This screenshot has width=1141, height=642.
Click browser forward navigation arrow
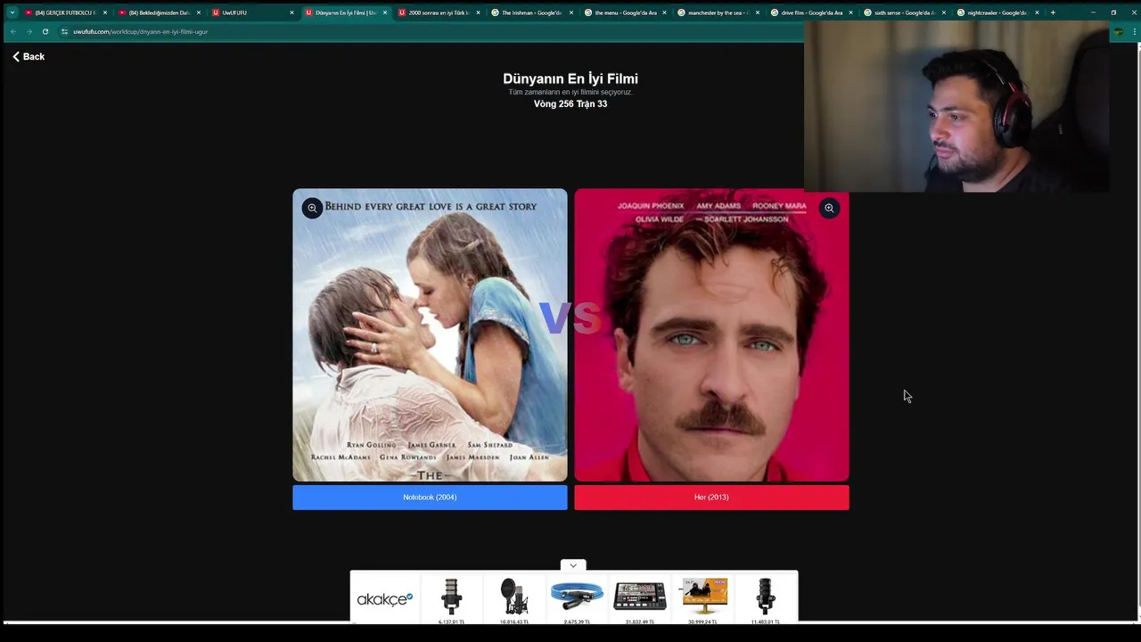click(x=29, y=31)
